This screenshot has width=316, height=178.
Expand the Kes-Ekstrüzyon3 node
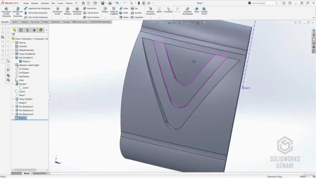click(13, 114)
